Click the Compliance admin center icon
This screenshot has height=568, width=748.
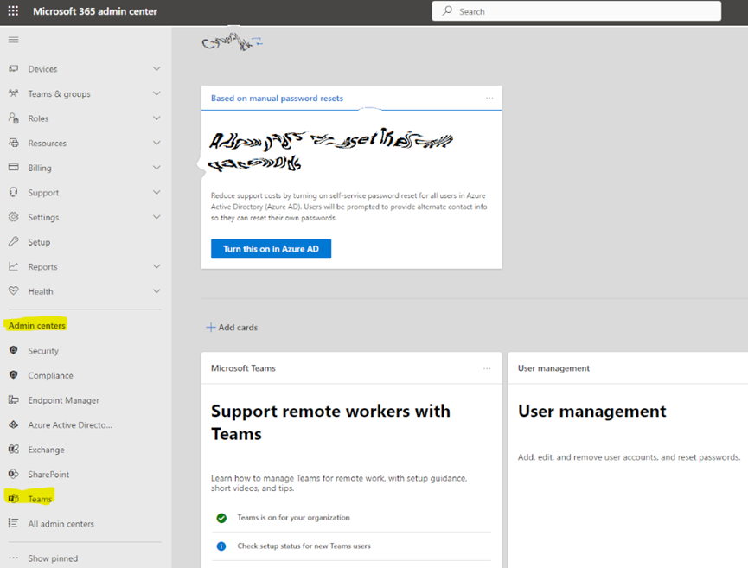pos(13,375)
